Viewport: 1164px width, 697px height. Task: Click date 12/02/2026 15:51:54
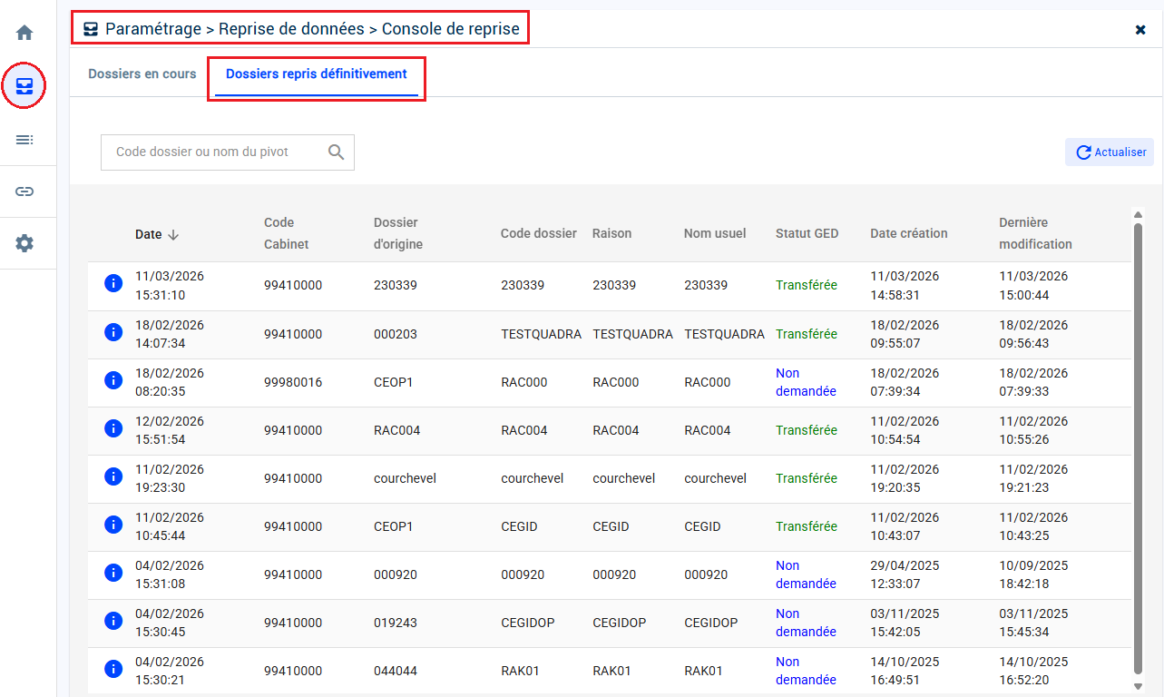point(170,430)
